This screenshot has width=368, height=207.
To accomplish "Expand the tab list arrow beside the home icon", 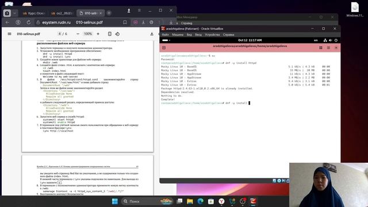I will (x=14, y=13).
